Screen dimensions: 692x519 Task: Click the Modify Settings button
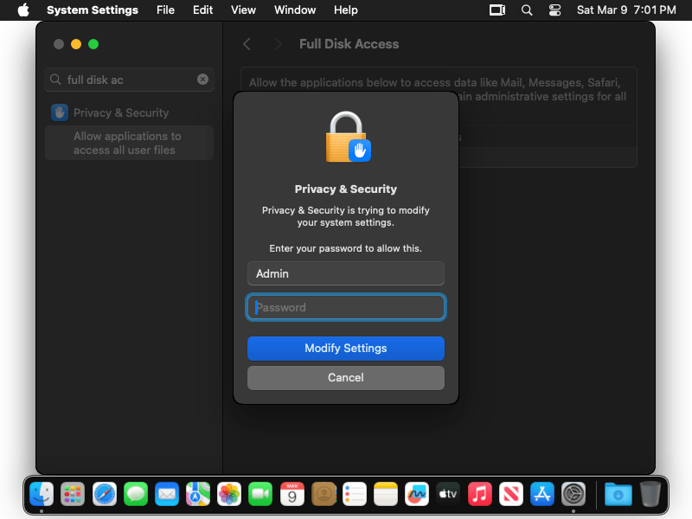pos(345,349)
